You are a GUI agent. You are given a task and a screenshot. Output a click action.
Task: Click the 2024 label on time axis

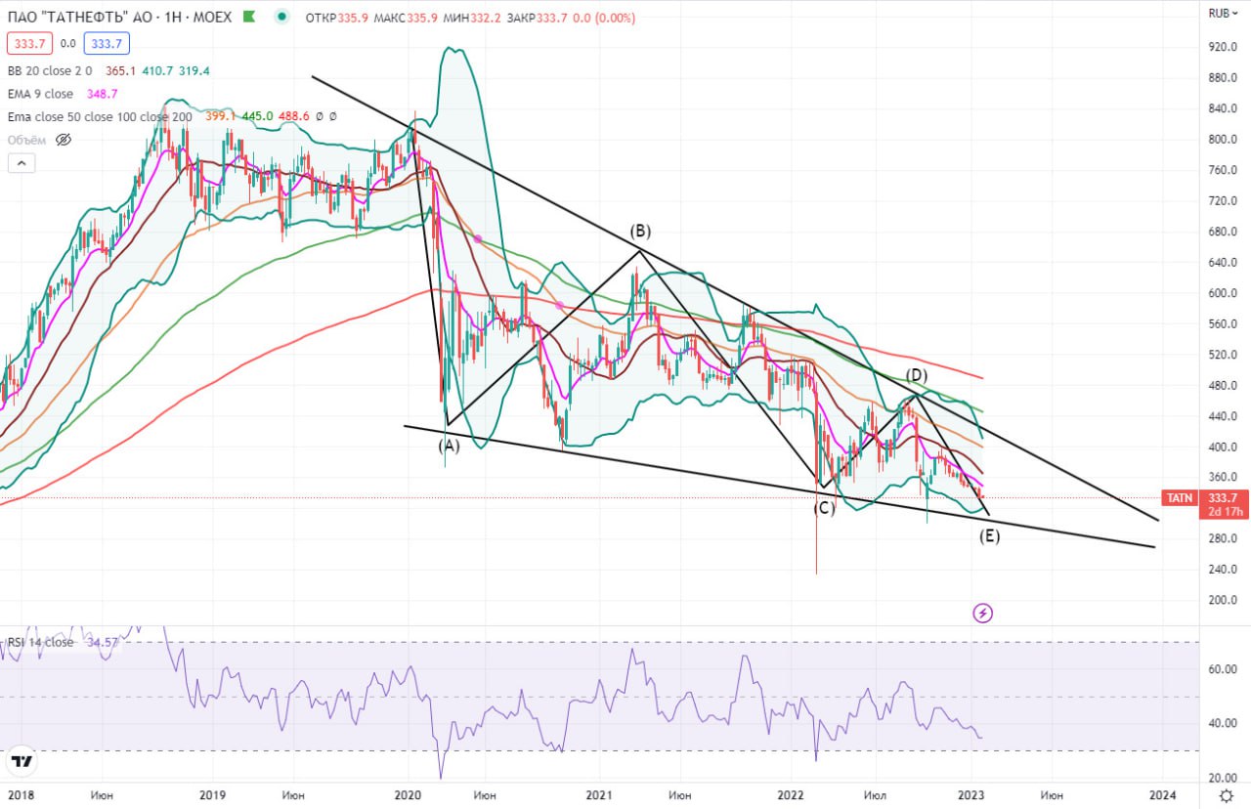tap(1162, 793)
